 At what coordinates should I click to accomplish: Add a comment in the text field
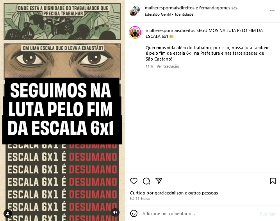coord(198,214)
